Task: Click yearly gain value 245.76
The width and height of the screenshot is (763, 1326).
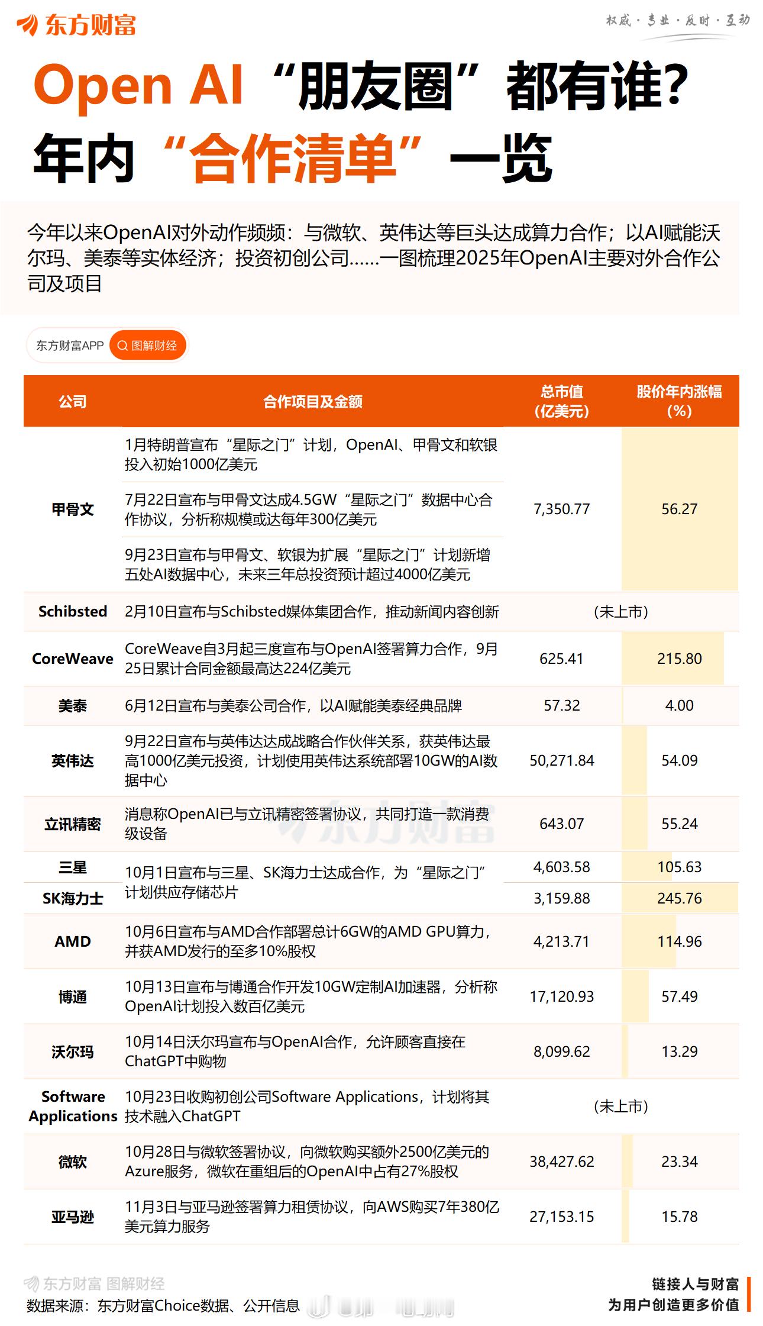Action: point(680,898)
